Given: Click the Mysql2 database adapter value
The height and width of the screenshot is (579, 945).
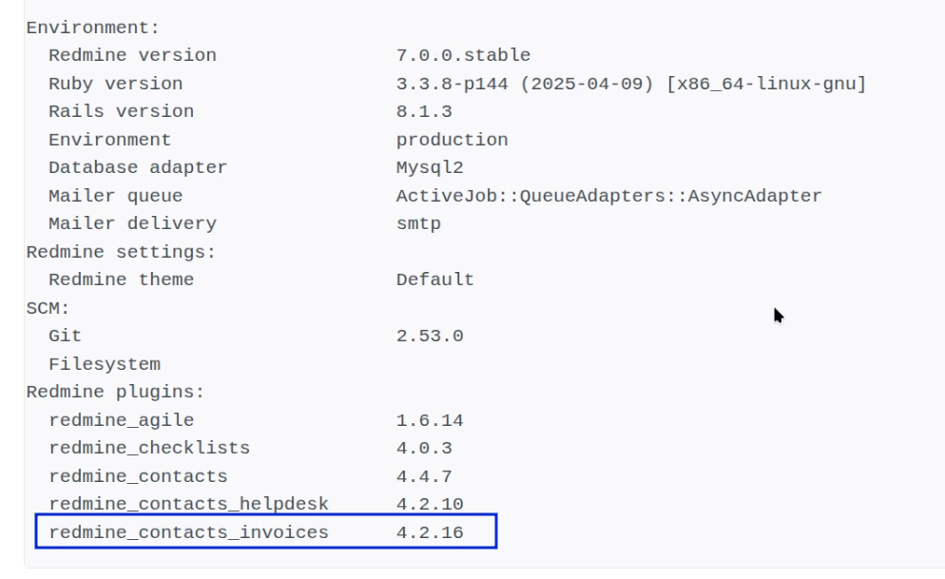Looking at the screenshot, I should 430,167.
